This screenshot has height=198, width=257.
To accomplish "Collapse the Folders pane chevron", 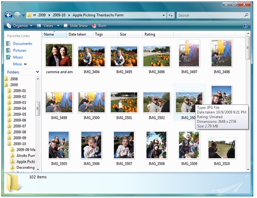I will [x=38, y=72].
